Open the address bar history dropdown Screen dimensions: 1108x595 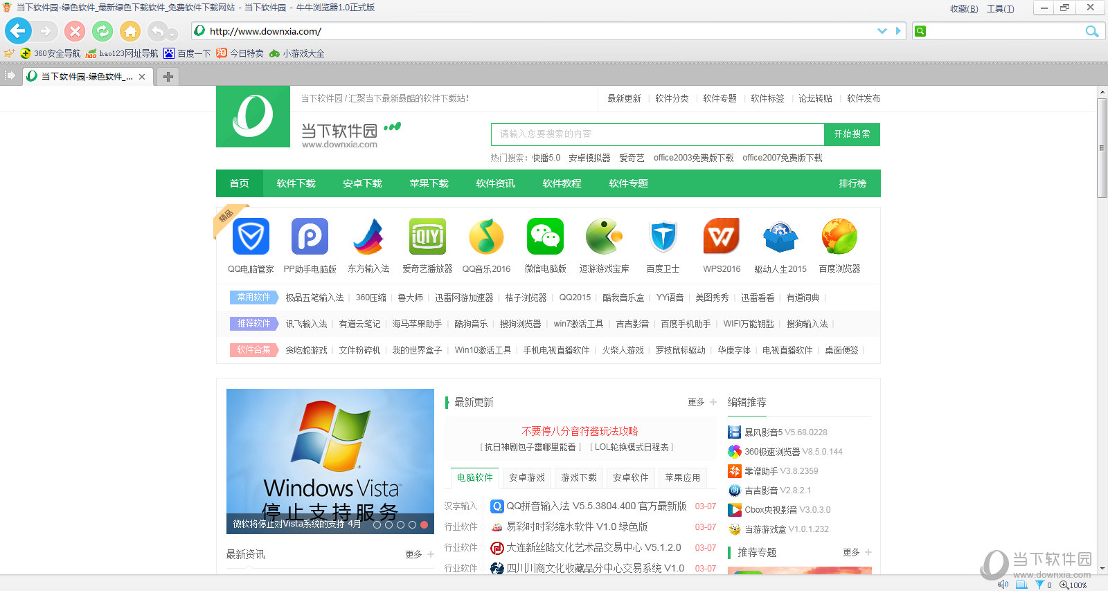(x=882, y=31)
